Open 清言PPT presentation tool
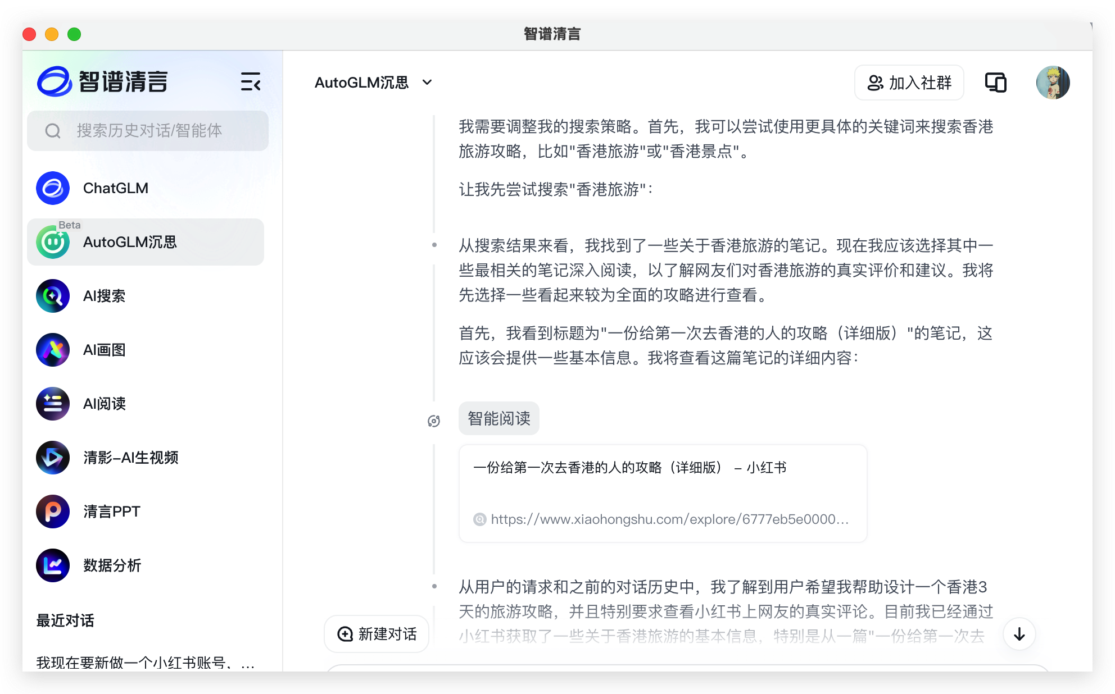This screenshot has height=694, width=1115. [x=111, y=512]
